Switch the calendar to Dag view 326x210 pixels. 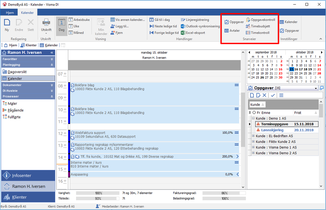(x=62, y=26)
